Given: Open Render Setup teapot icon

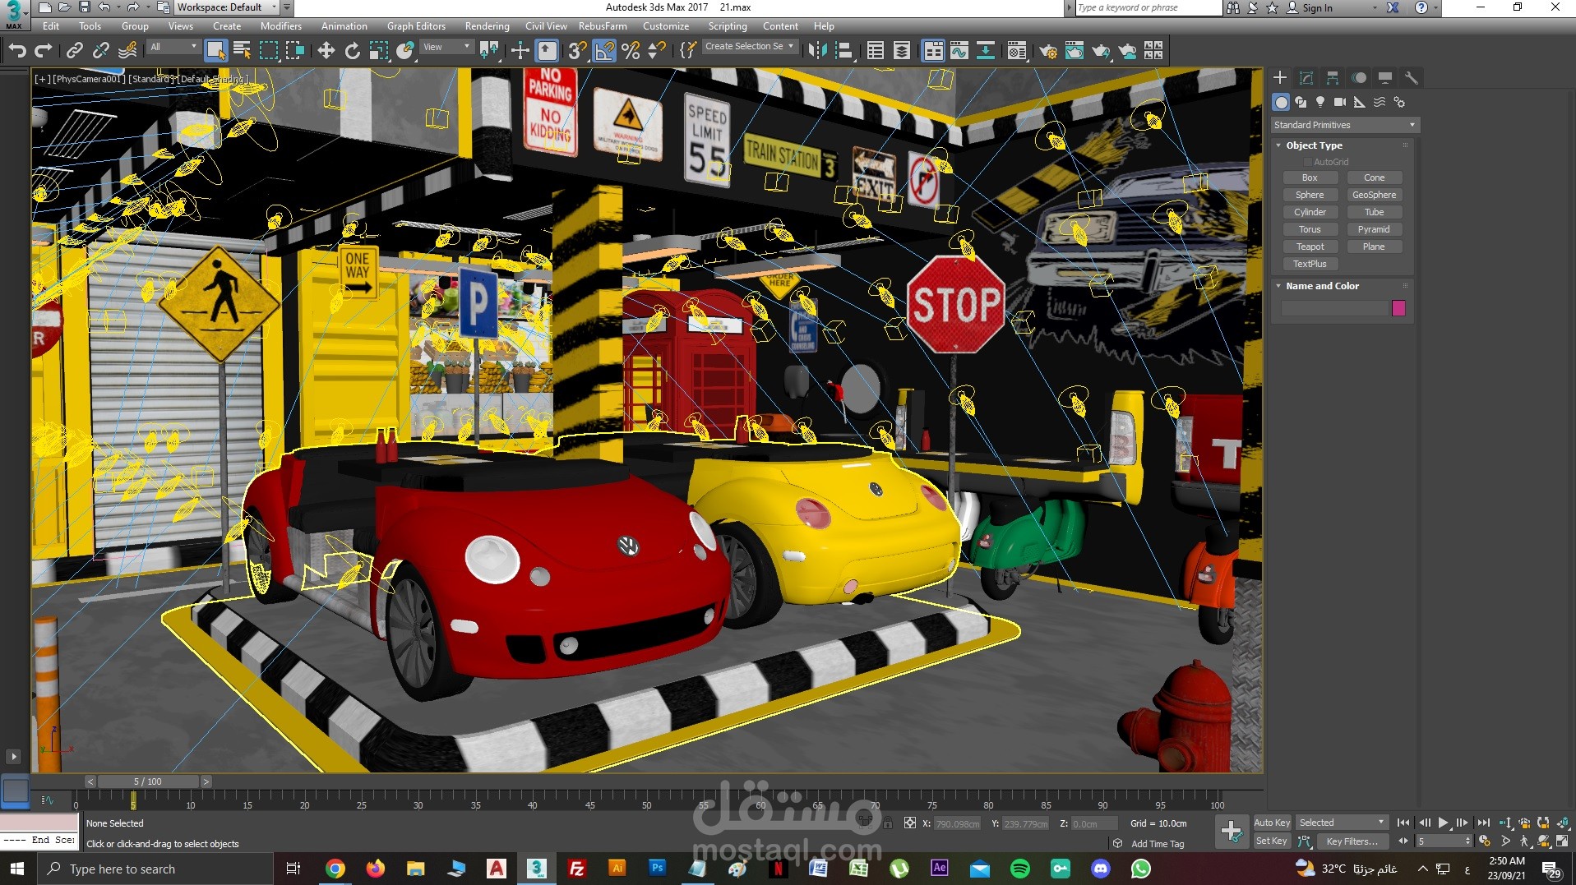Looking at the screenshot, I should pos(1048,51).
